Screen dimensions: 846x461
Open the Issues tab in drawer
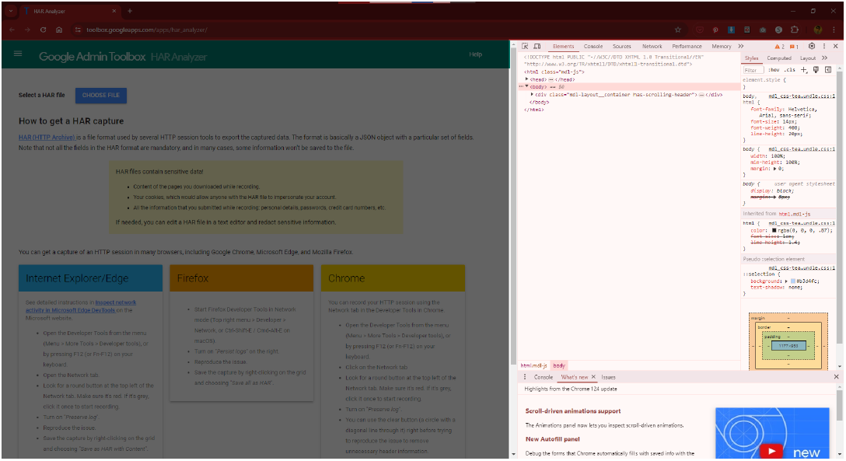coord(608,377)
